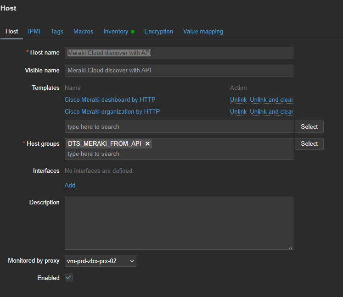The height and width of the screenshot is (297, 343).
Task: Open the Tags tab
Action: tap(57, 32)
